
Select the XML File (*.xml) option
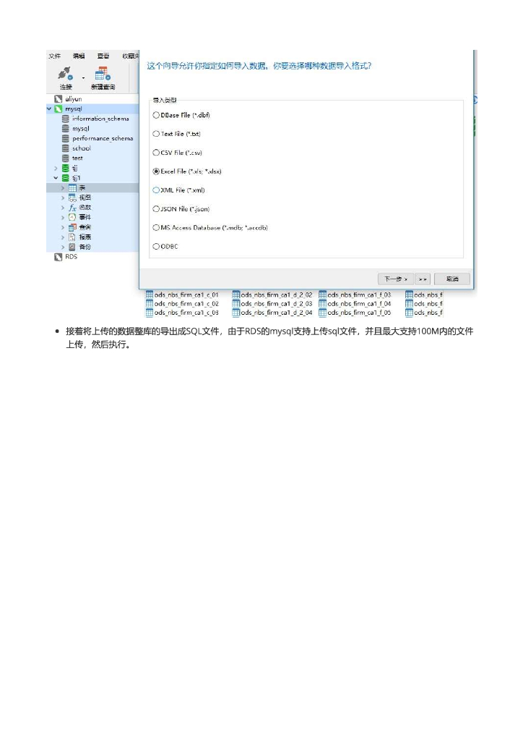(156, 190)
